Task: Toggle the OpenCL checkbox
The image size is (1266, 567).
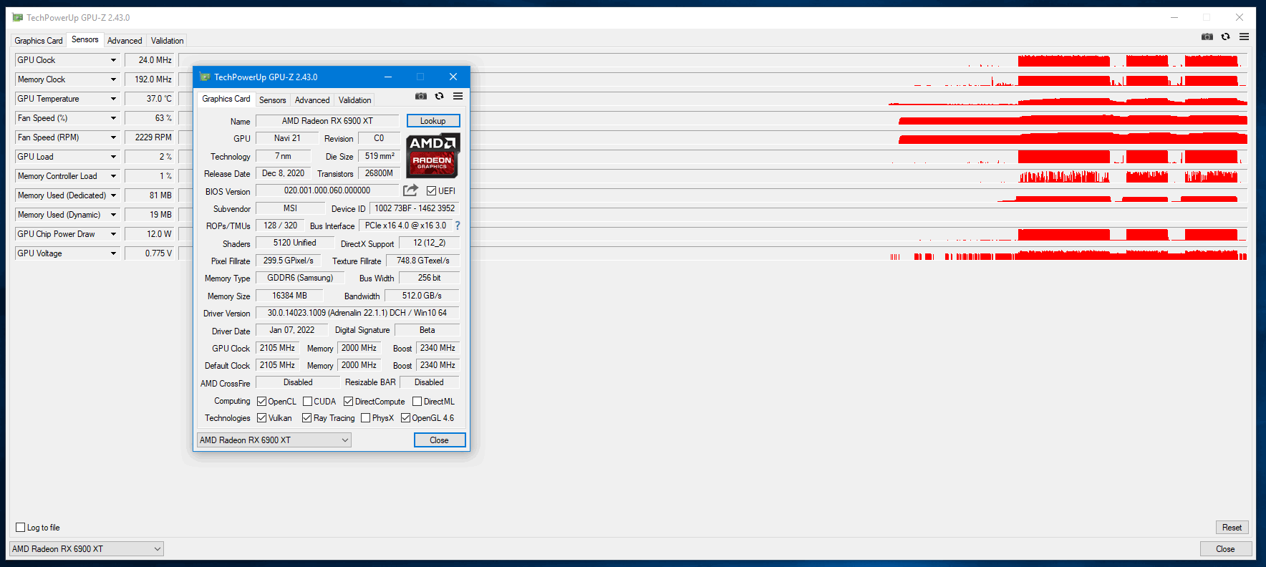Action: (x=261, y=402)
